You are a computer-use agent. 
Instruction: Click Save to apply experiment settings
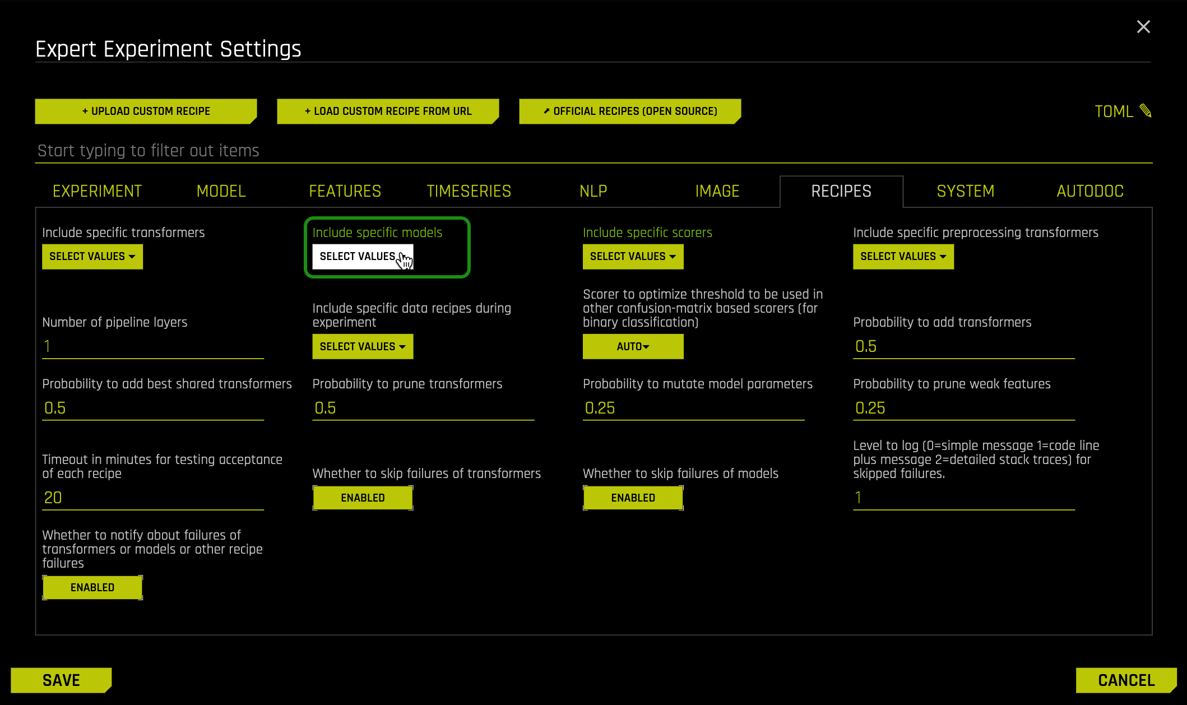click(62, 680)
